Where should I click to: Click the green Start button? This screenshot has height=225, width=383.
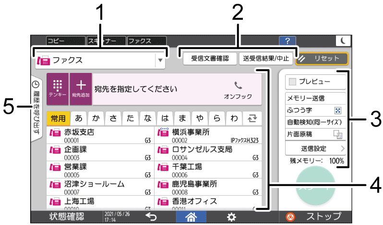pos(315,186)
